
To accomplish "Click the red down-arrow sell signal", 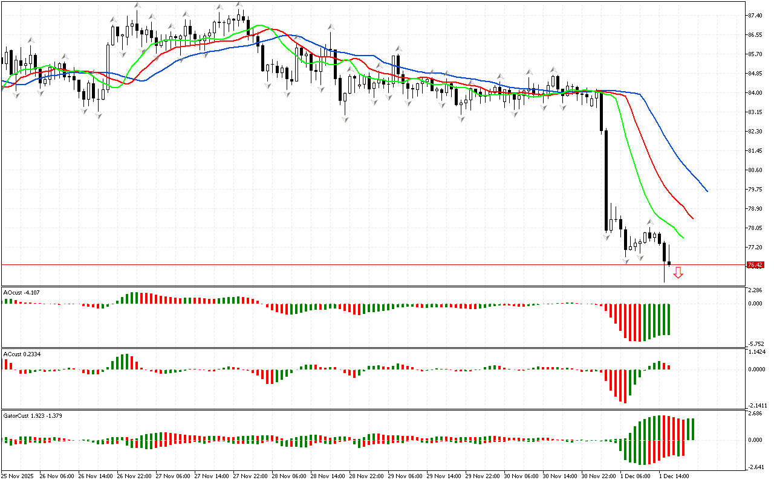I will 678,273.
